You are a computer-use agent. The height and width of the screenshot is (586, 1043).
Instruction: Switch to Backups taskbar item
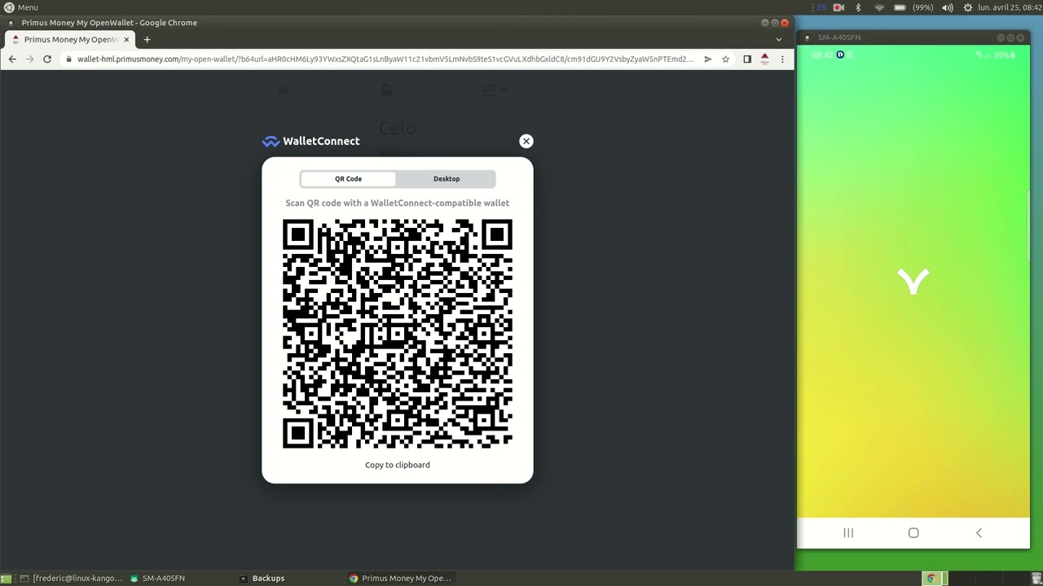point(262,578)
